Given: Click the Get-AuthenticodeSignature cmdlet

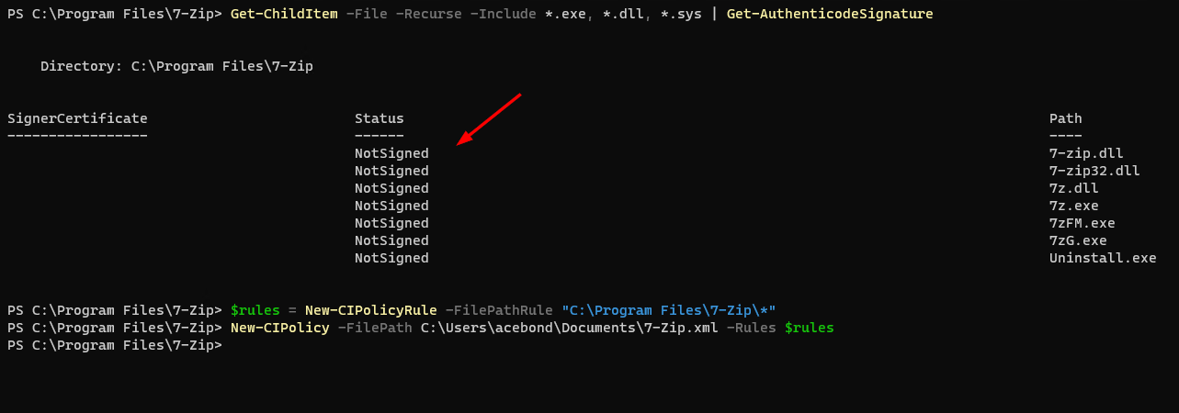Looking at the screenshot, I should point(830,15).
